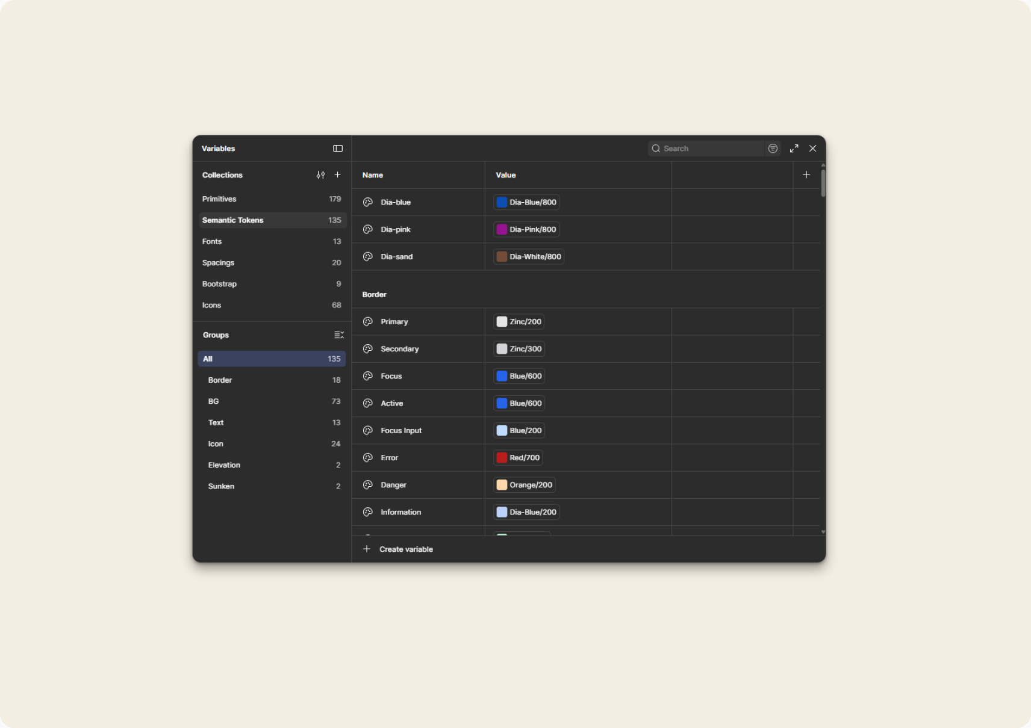The image size is (1031, 728).
Task: Click the Focus variable name
Action: pyautogui.click(x=391, y=377)
